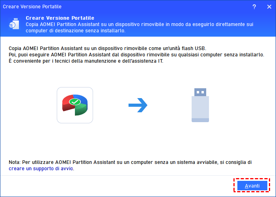Open help with the question mark icon
The image size is (276, 197).
point(254,7)
